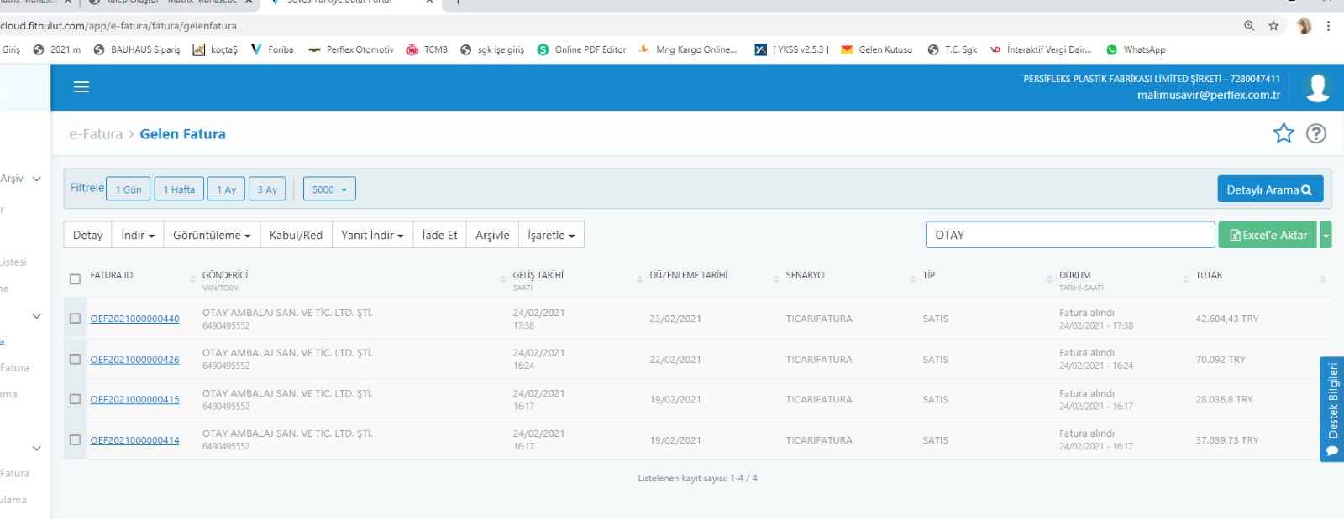Open the green Excel export dropdown arrow
The width and height of the screenshot is (1344, 519).
click(x=1326, y=236)
